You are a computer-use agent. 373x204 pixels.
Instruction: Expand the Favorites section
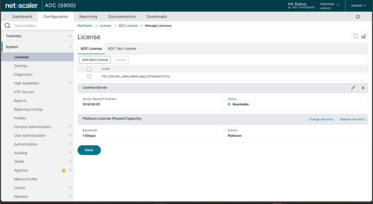37,36
